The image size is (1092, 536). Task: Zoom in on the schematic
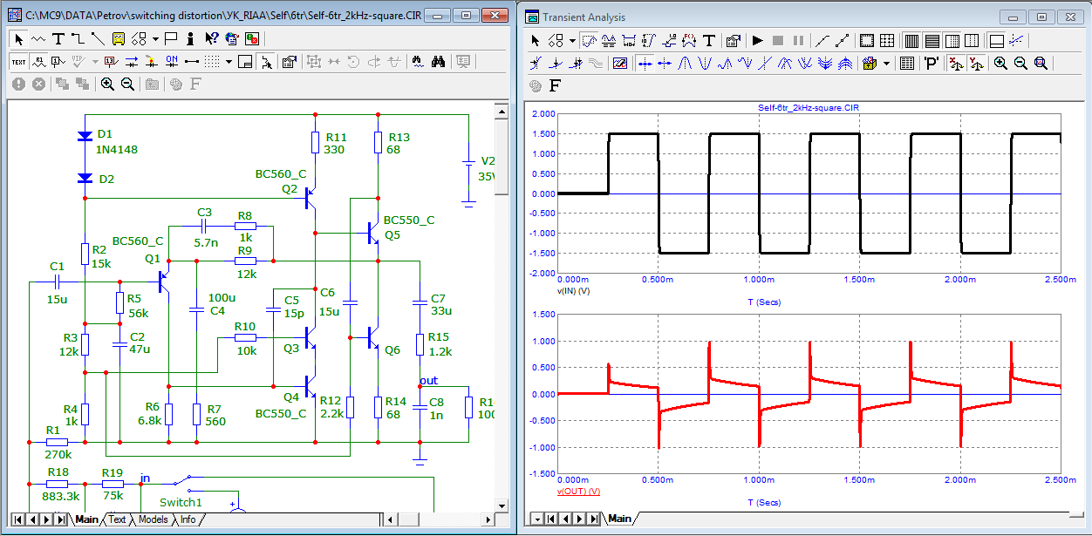pos(107,84)
